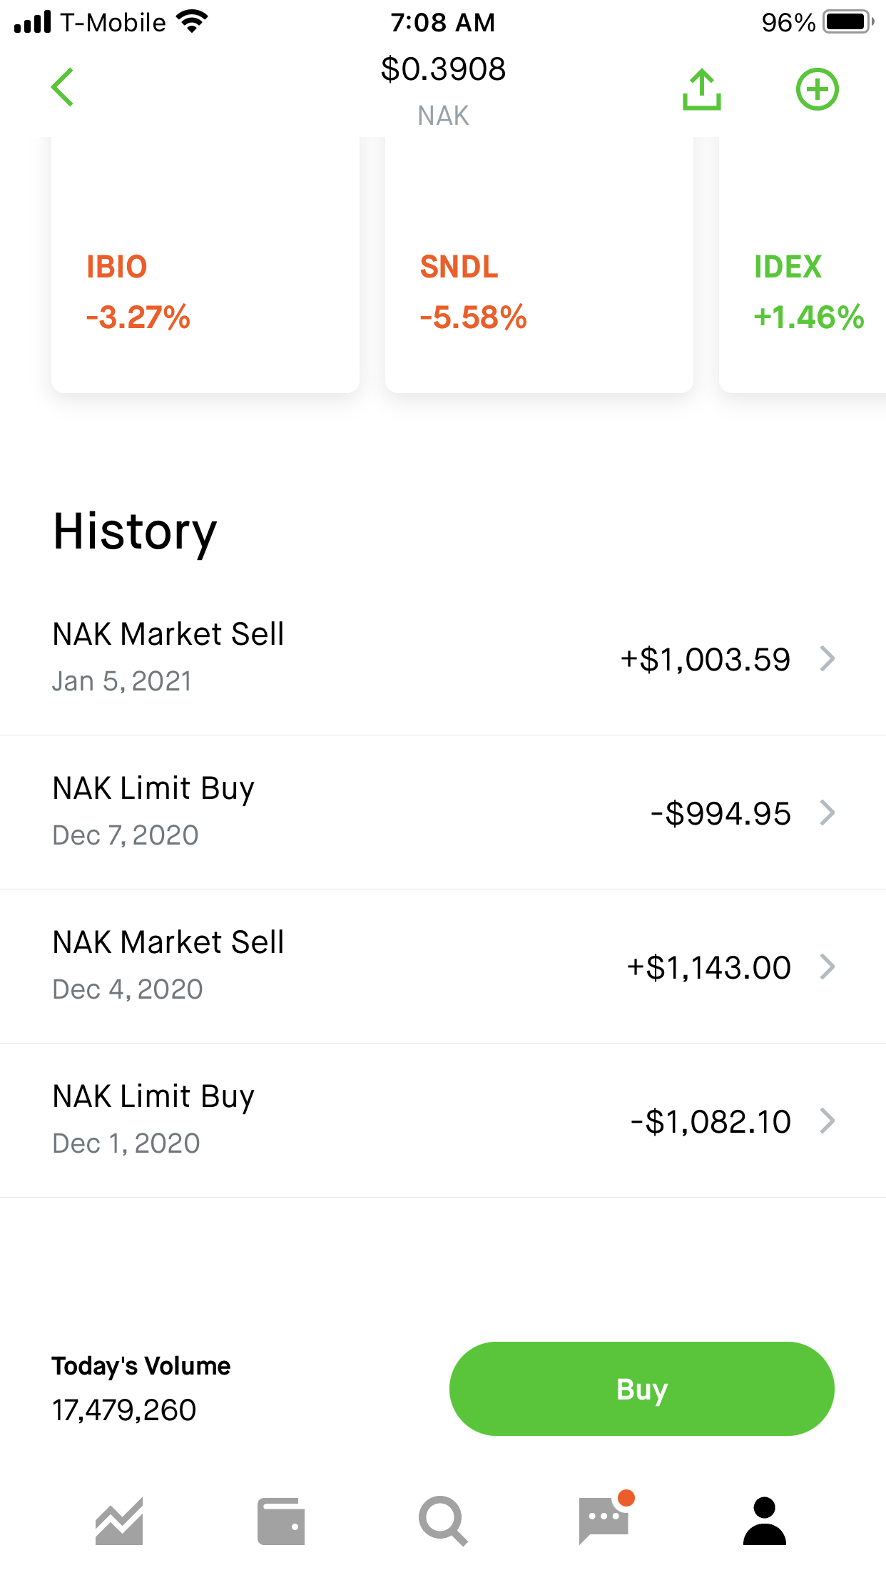Tap the share icon
Image resolution: width=886 pixels, height=1575 pixels.
[x=702, y=90]
